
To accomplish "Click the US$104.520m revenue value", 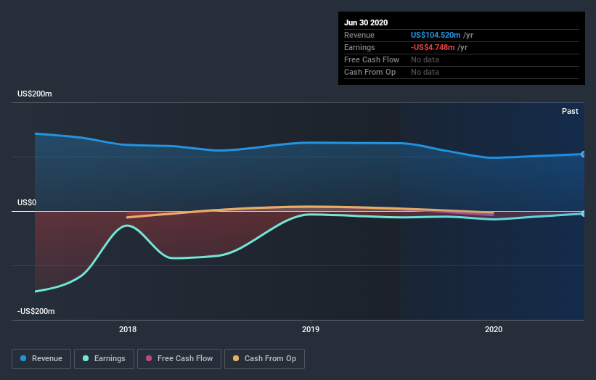I will point(436,36).
